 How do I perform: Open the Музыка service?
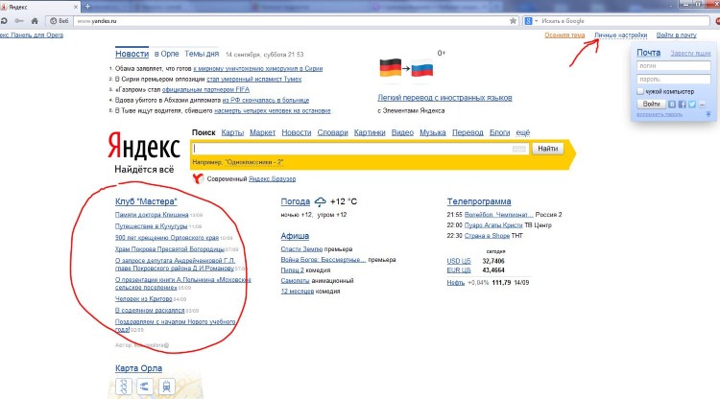pyautogui.click(x=433, y=132)
